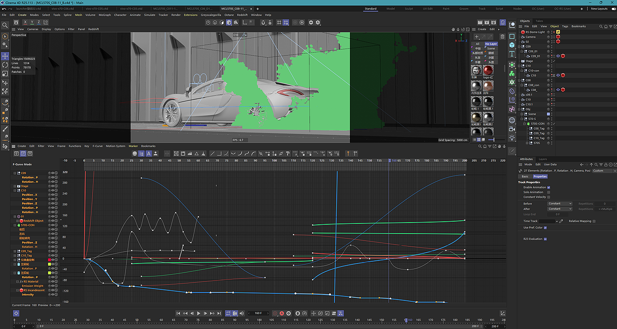Click the material manager trash icon
This screenshot has width=617, height=329.
pos(502,37)
